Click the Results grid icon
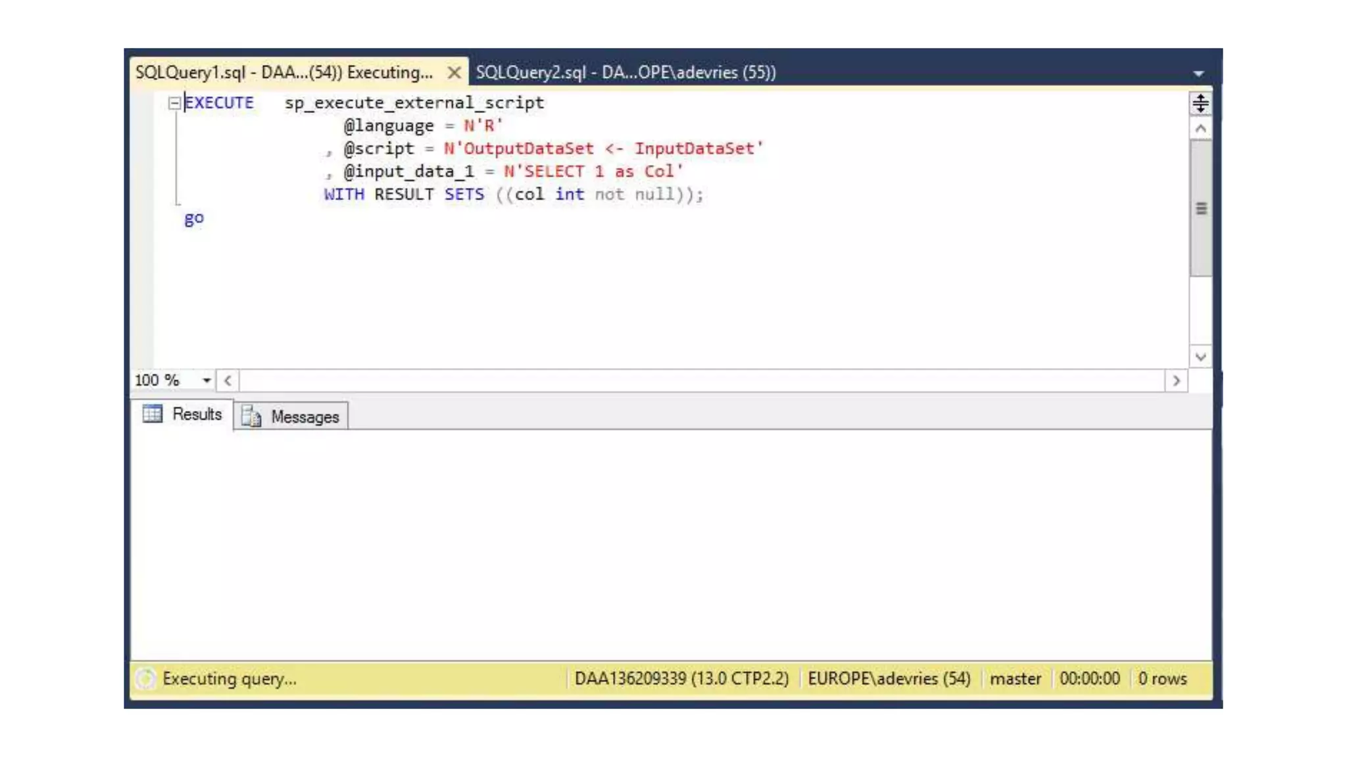Image resolution: width=1347 pixels, height=757 pixels. coord(153,414)
